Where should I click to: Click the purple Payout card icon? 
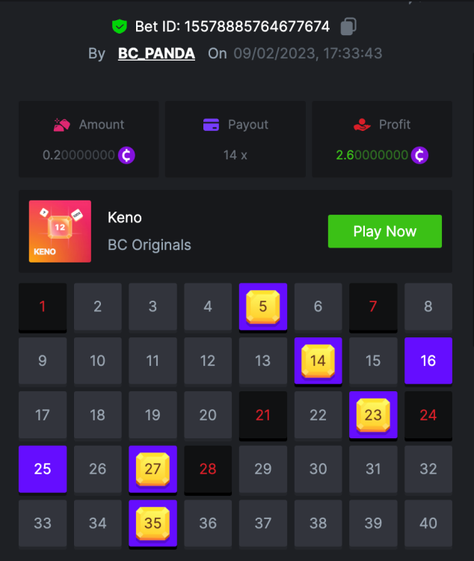tap(211, 125)
